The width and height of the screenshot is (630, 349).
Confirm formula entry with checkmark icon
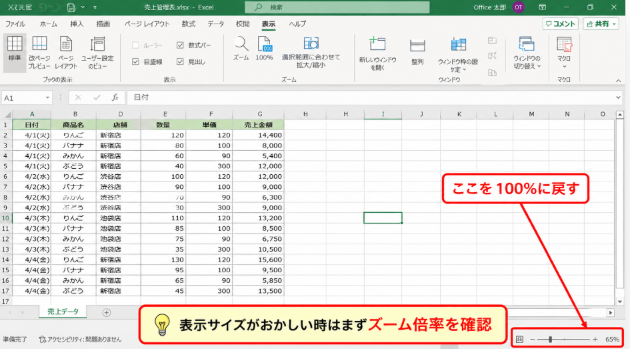pos(97,97)
